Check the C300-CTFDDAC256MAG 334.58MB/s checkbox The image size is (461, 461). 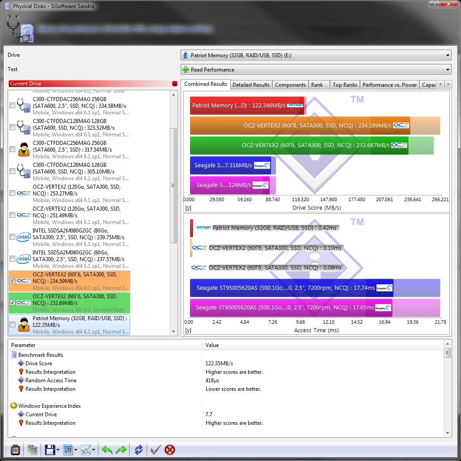(x=12, y=105)
